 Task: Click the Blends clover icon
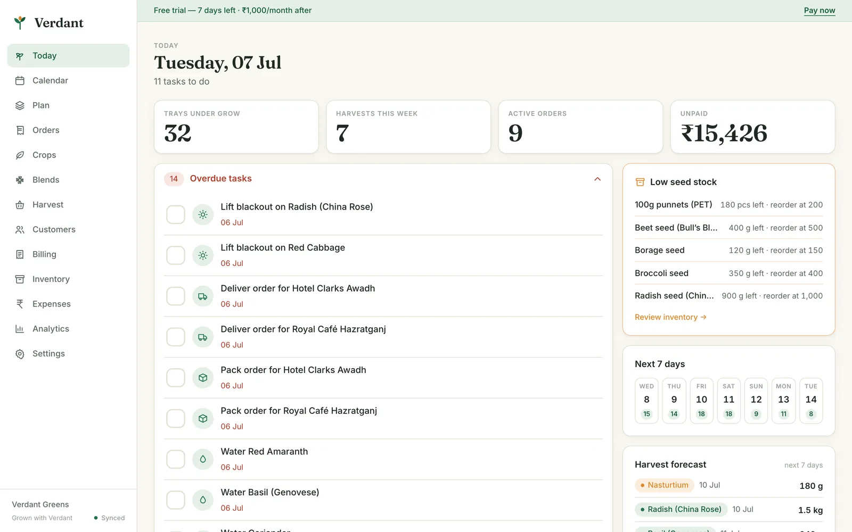click(20, 180)
